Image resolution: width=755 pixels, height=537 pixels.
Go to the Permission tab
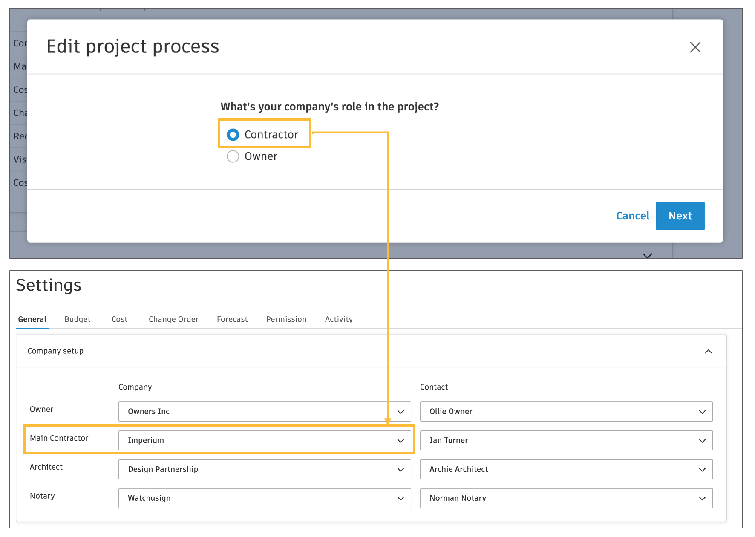[x=286, y=319]
